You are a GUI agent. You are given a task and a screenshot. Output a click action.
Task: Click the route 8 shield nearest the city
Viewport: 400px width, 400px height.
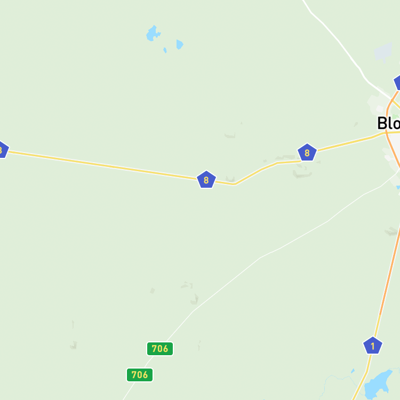[307, 153]
